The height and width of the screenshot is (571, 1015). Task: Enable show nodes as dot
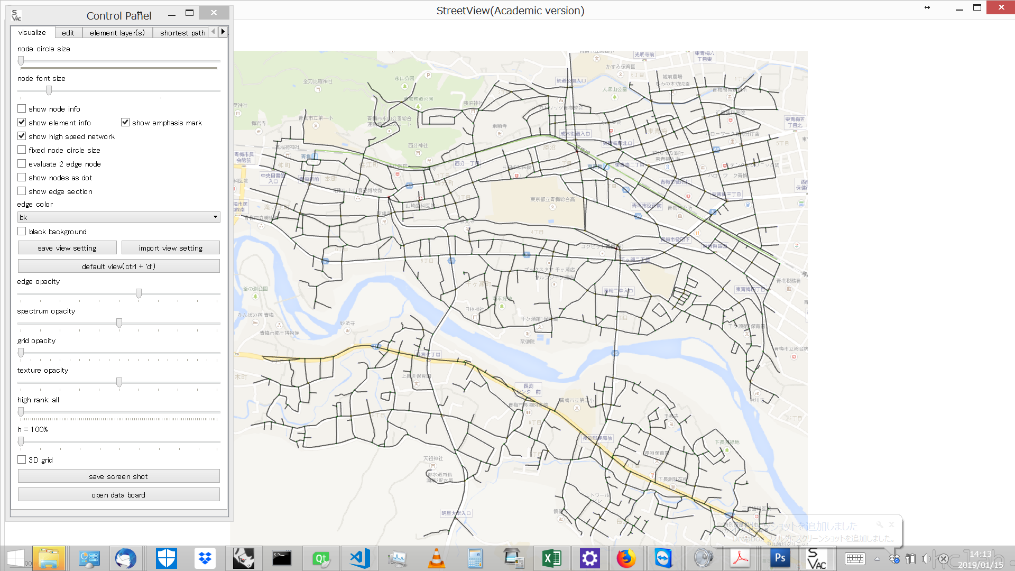click(22, 178)
